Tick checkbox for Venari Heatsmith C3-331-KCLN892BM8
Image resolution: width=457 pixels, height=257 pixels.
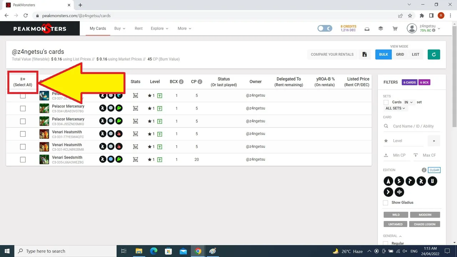(23, 147)
